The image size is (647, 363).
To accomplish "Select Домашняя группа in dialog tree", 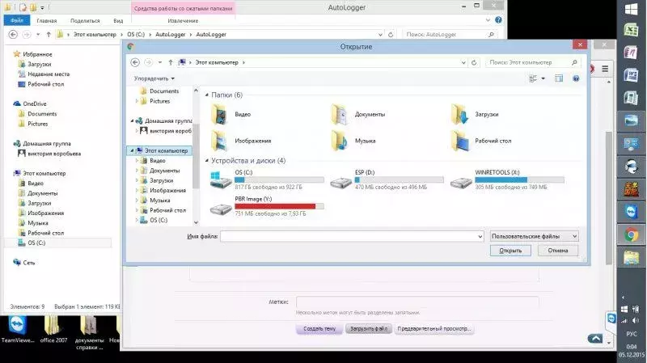I will click(x=164, y=120).
